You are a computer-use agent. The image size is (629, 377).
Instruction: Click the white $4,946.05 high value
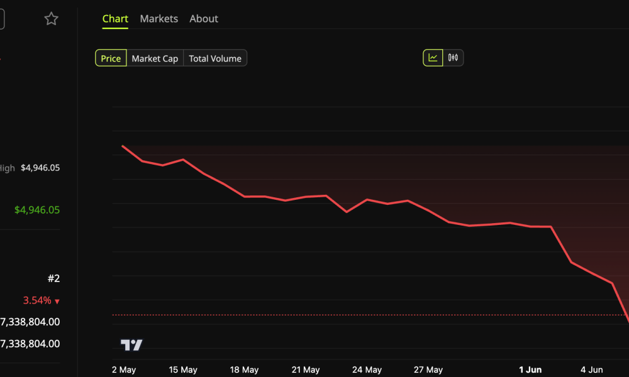tap(40, 168)
